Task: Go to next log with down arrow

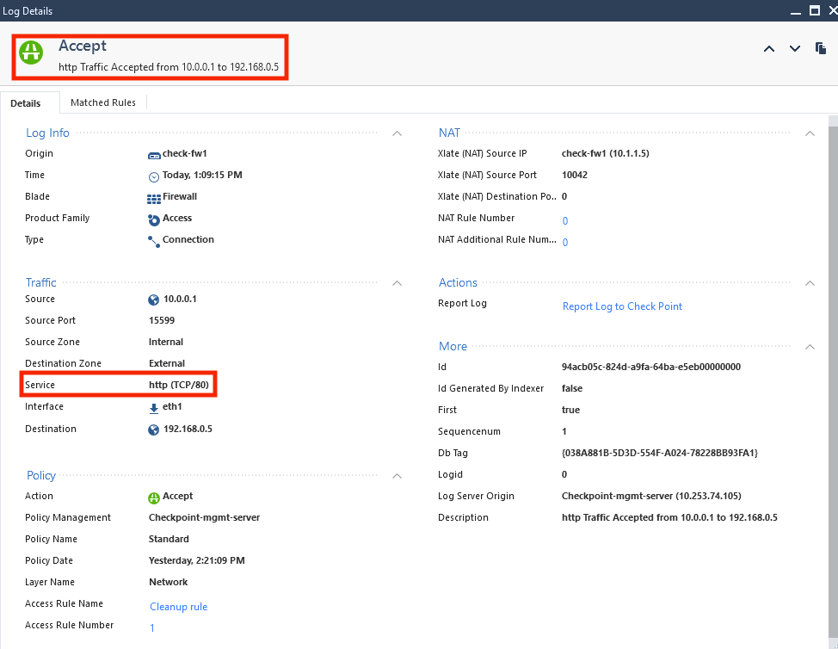Action: 795,49
